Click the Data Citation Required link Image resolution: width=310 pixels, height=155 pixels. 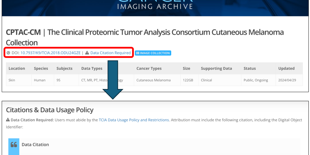(111, 53)
